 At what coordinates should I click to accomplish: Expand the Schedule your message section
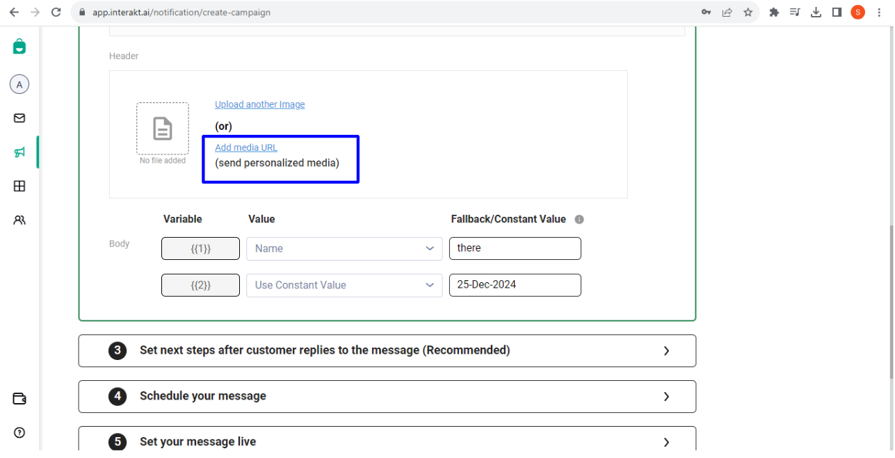387,396
